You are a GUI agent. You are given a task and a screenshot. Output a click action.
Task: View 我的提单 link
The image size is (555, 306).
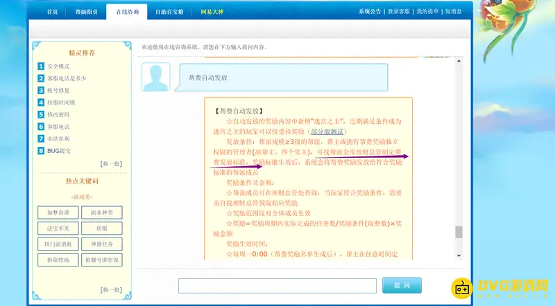427,11
